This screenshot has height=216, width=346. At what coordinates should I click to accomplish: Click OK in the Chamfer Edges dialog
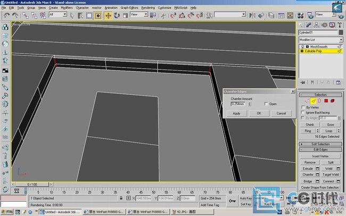[259, 113]
